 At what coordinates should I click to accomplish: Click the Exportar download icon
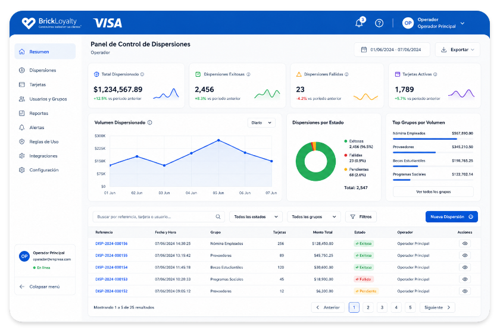coord(443,50)
